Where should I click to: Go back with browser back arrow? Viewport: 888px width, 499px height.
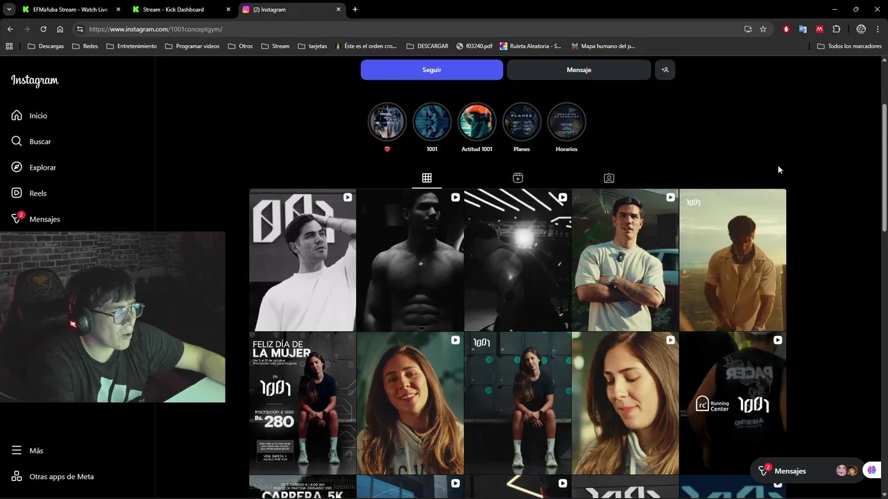click(x=10, y=29)
